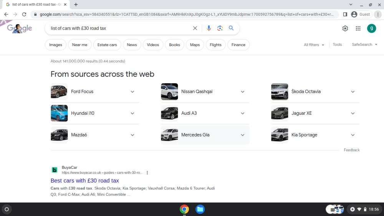This screenshot has height=216, width=384.
Task: Open Chrome from the shelf
Action: point(184,209)
